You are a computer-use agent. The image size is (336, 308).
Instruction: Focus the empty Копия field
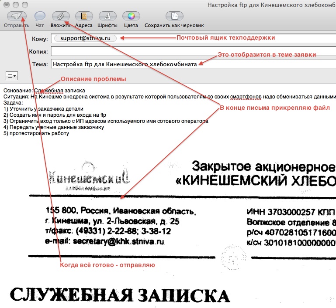click(x=192, y=51)
